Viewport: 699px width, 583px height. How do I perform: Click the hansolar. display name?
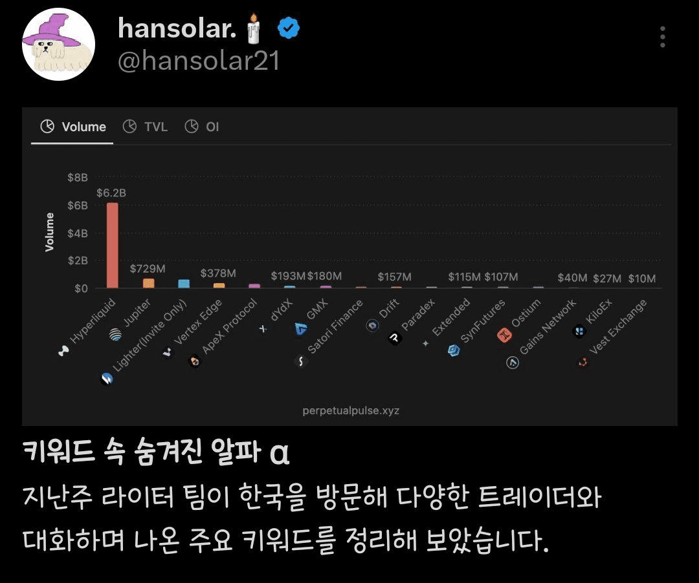[x=177, y=28]
